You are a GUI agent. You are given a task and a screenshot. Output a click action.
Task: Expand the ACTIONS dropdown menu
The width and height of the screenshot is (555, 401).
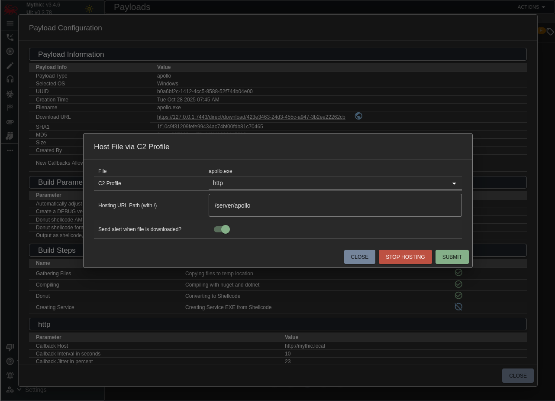pyautogui.click(x=531, y=7)
